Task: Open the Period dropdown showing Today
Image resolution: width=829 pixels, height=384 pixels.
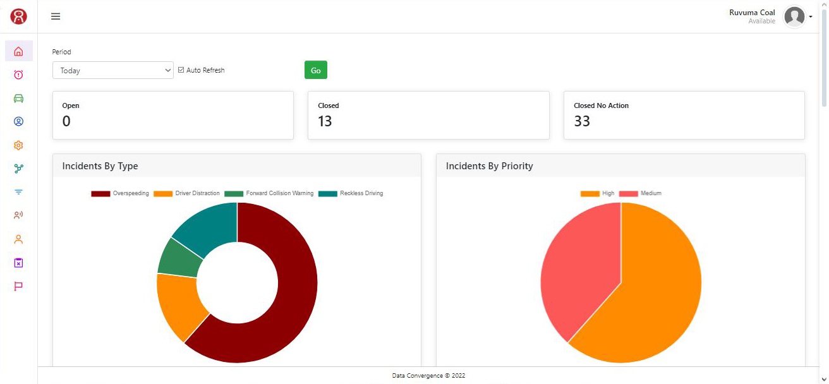Action: tap(112, 71)
